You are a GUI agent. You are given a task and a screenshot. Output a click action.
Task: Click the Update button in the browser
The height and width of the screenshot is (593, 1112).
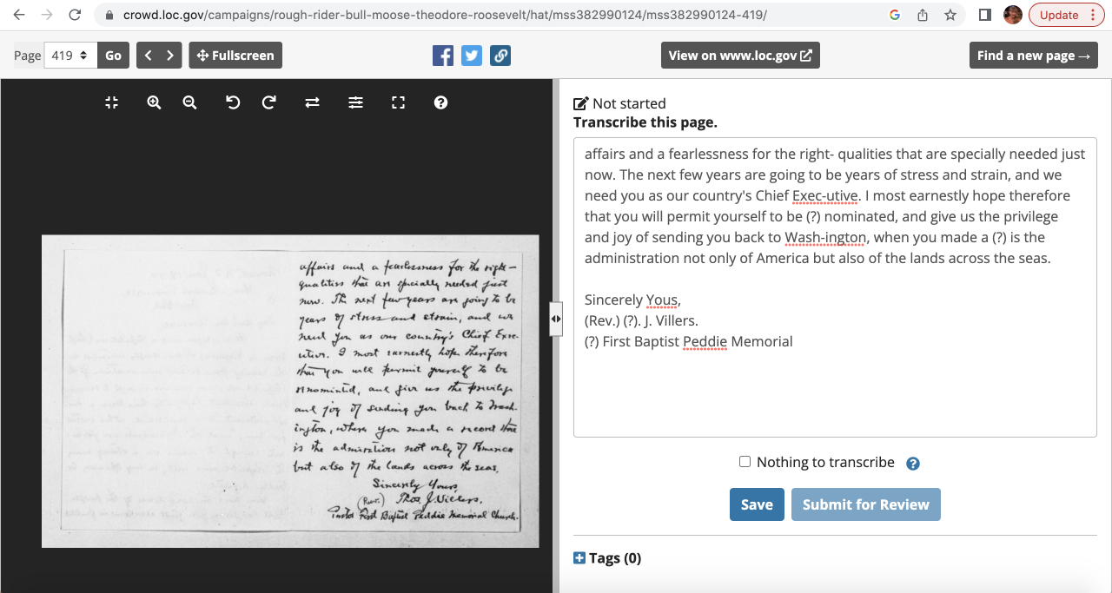[1059, 15]
